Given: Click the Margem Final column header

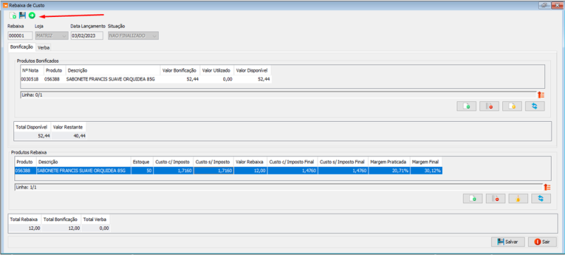Looking at the screenshot, I should (427, 162).
